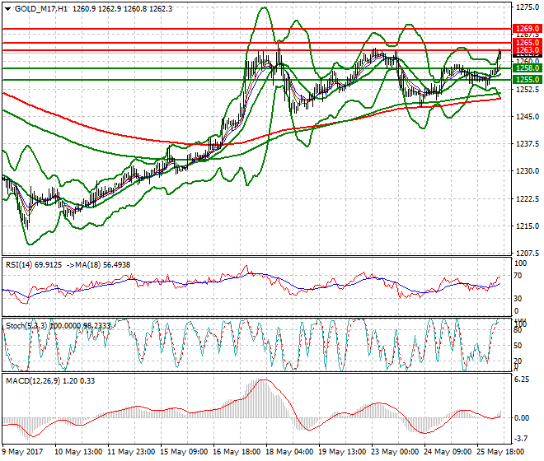The width and height of the screenshot is (544, 461).
Task: Click the 1230.0 price scale value
Action: [528, 171]
